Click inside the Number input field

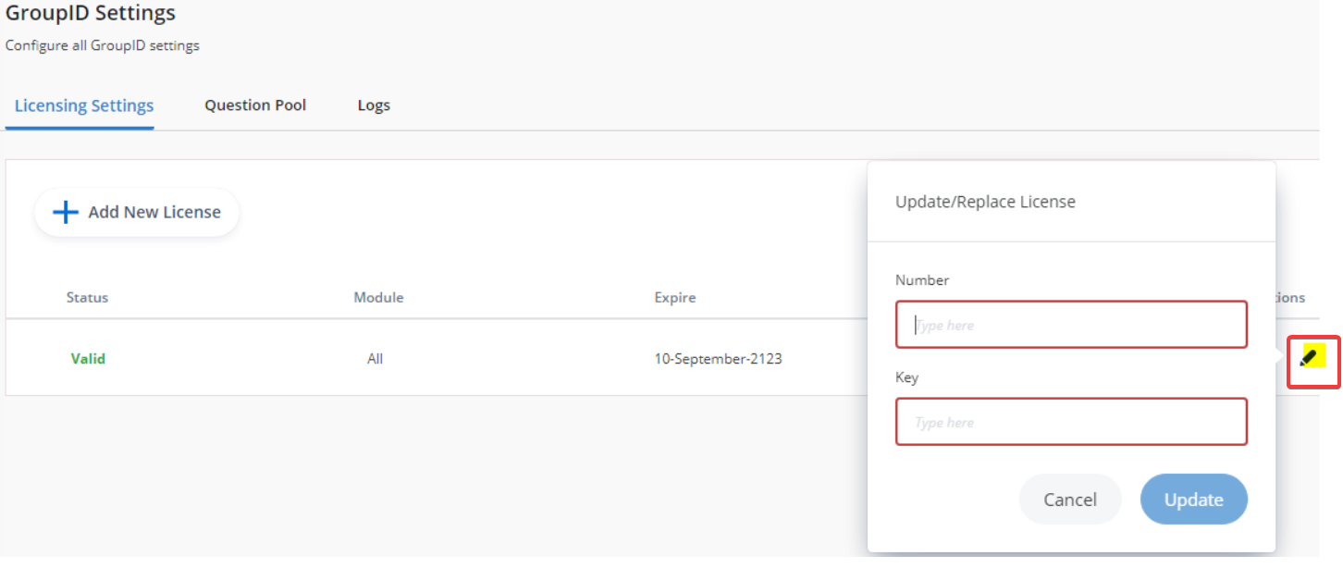1071,324
